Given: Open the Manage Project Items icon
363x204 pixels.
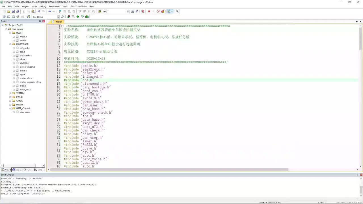Looking at the screenshot, I should [x=69, y=17].
